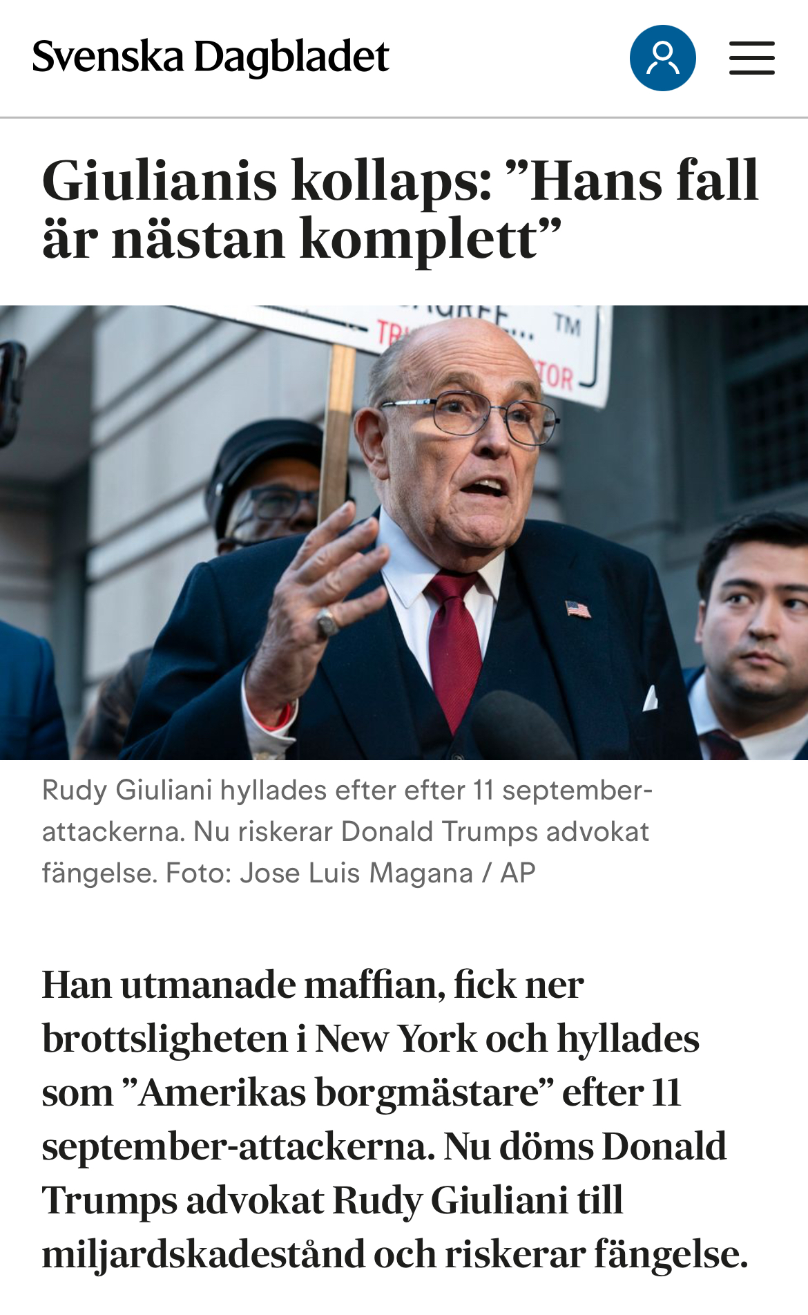Open the user account profile icon
This screenshot has width=808, height=1315.
point(662,58)
